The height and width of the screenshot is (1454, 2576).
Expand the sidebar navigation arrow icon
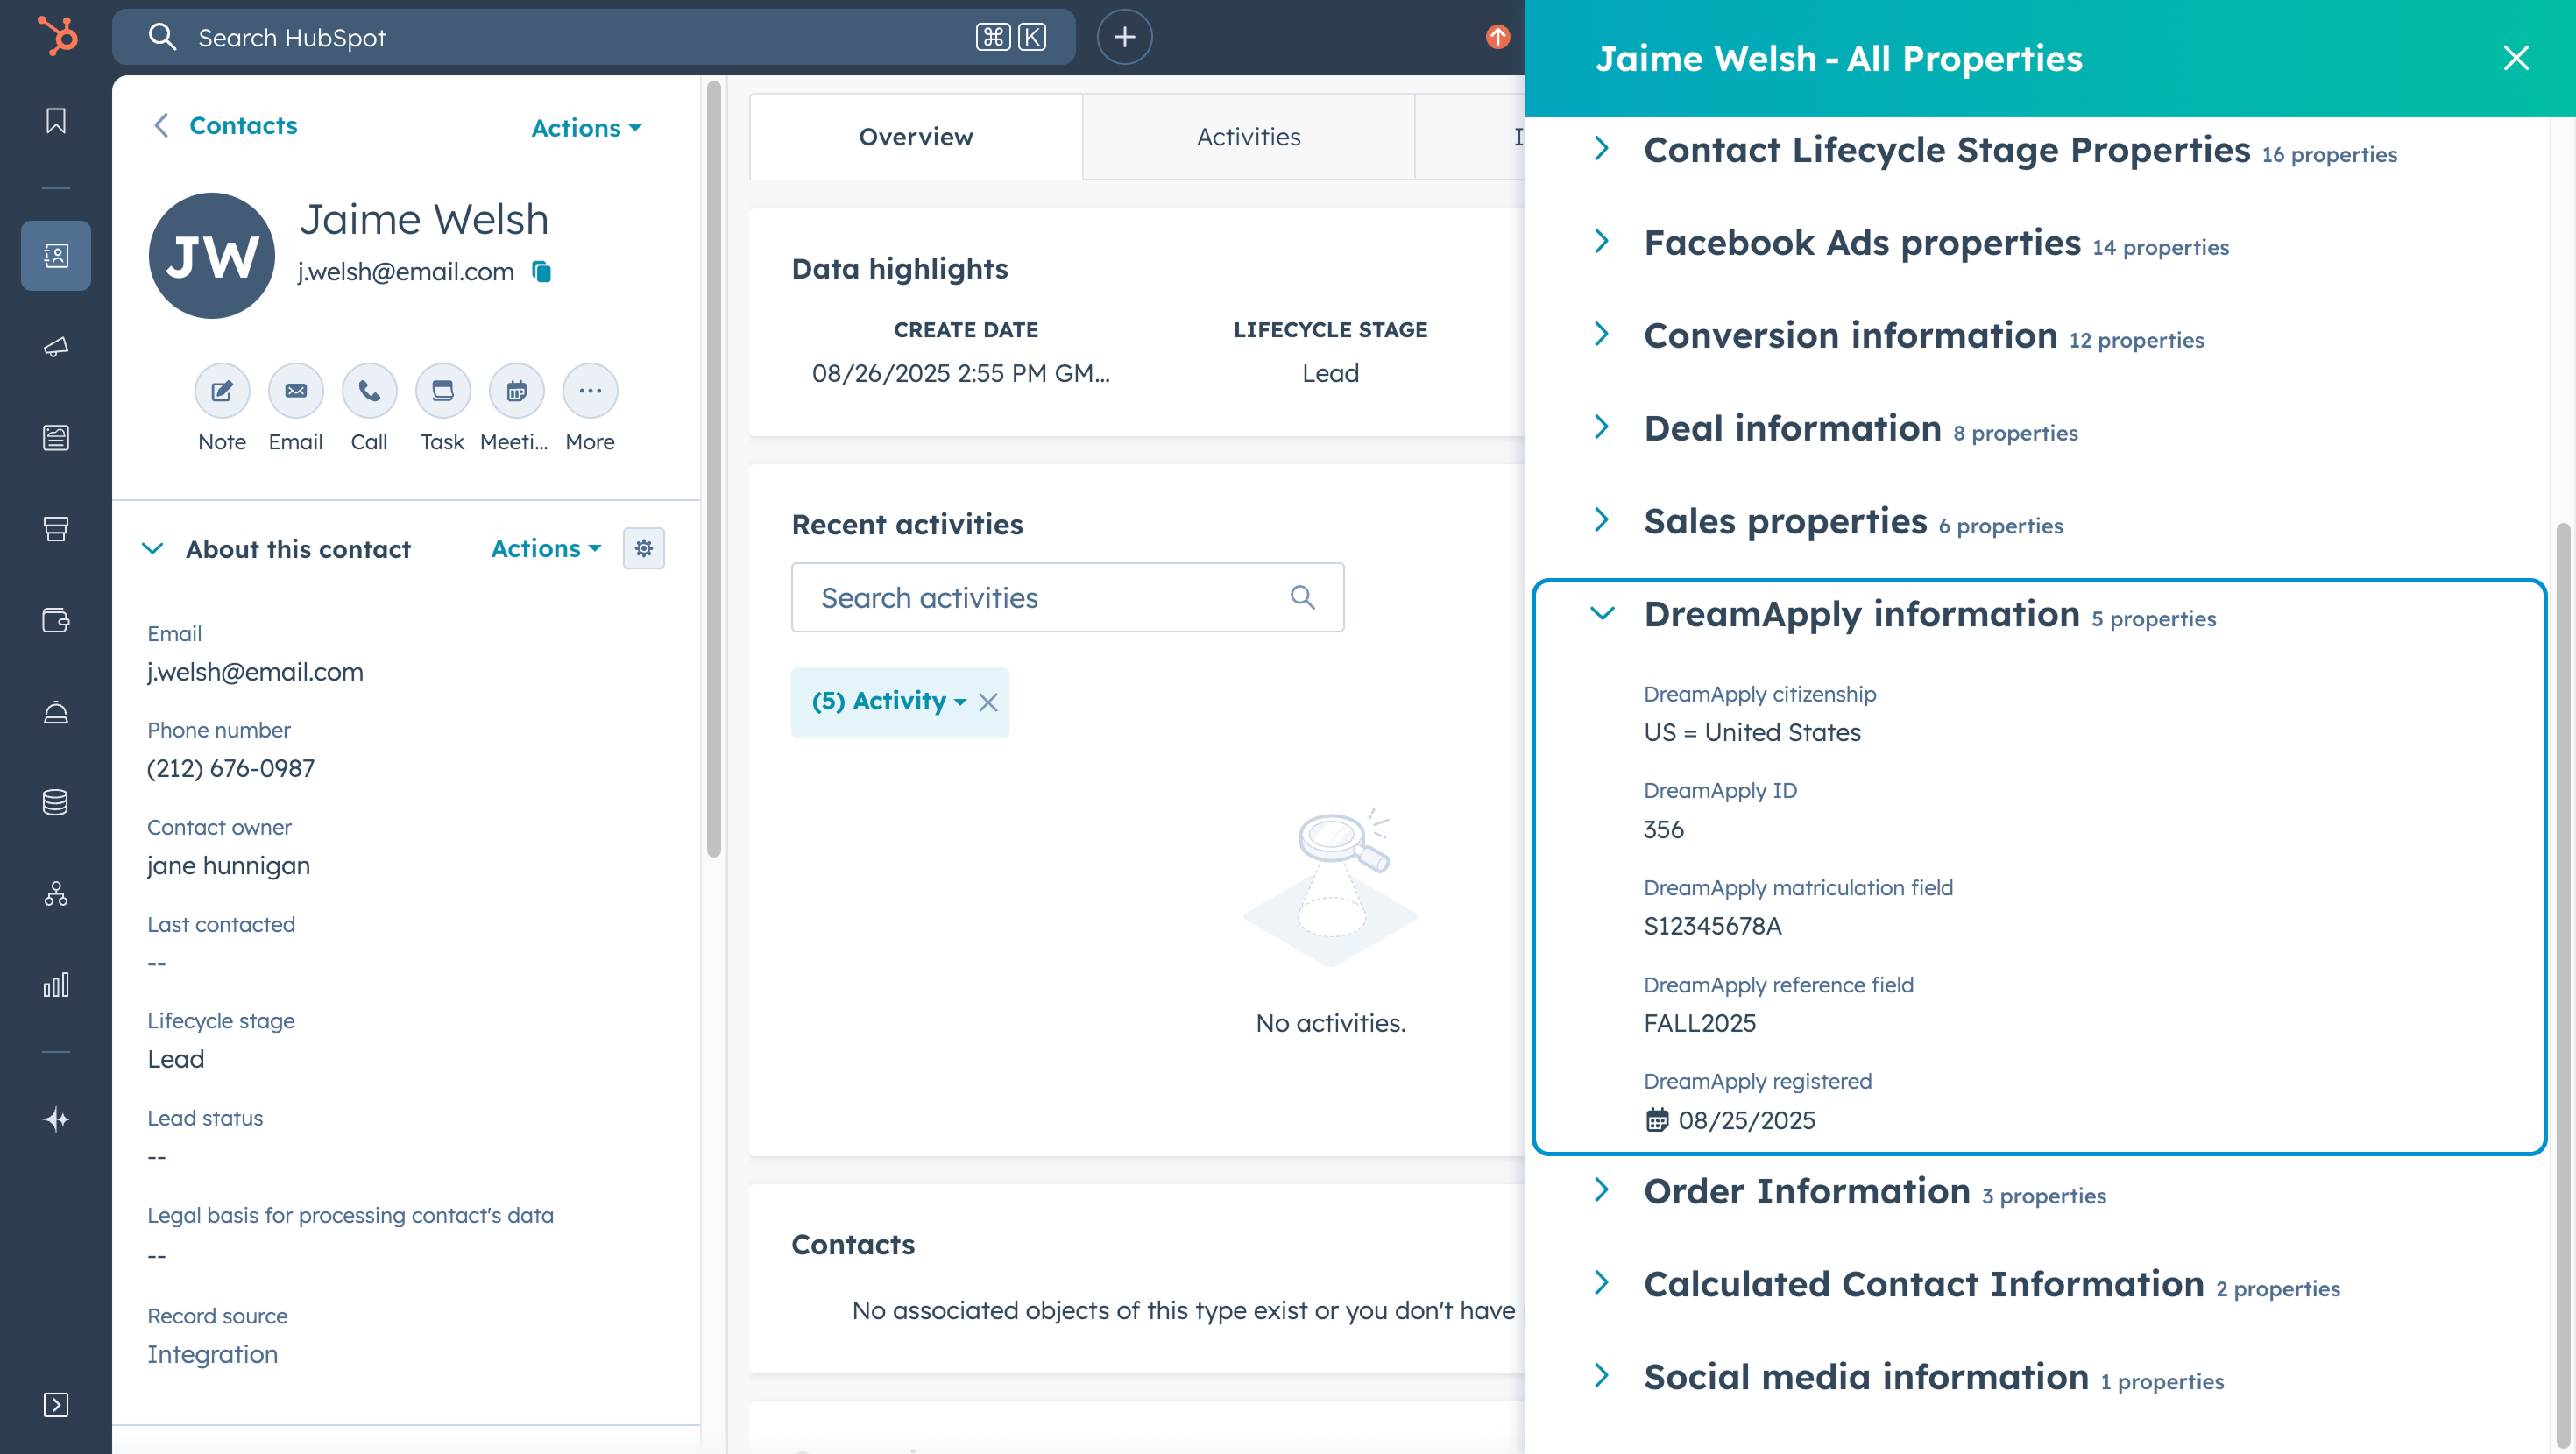coord(56,1404)
